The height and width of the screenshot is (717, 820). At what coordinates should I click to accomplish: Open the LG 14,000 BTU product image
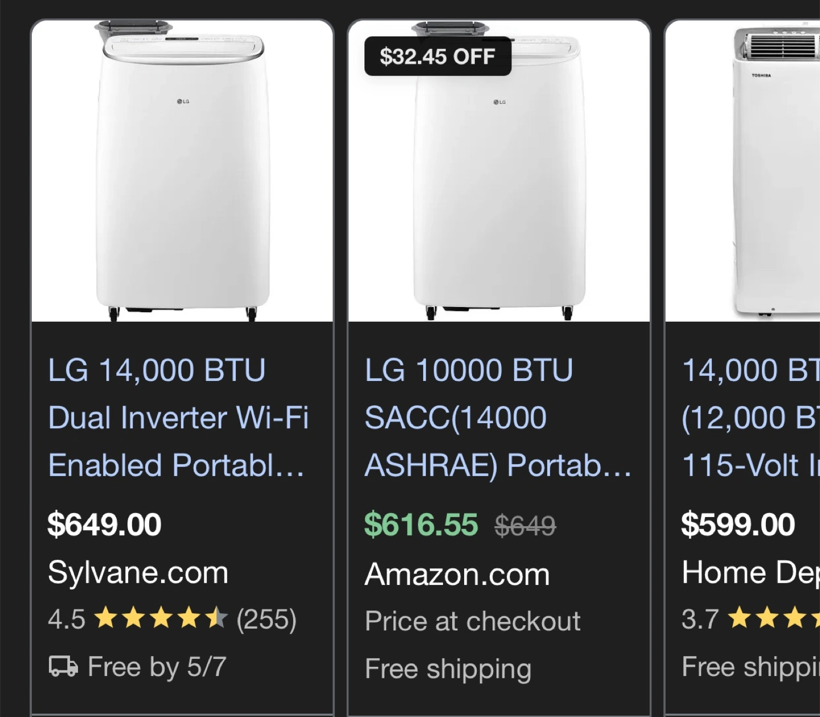[x=182, y=171]
